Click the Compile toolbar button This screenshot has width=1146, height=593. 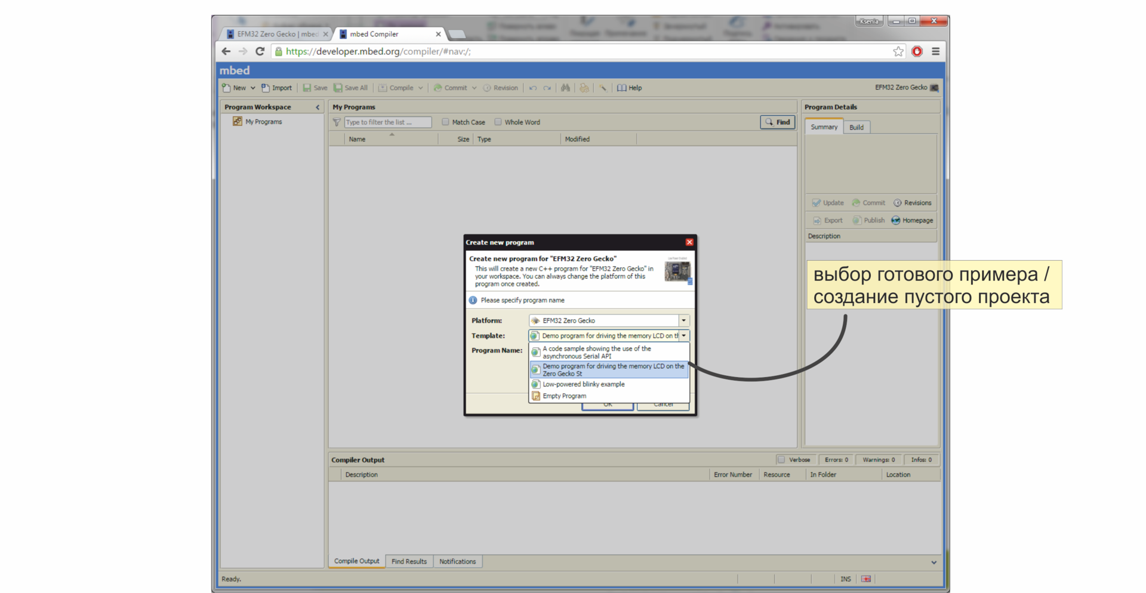pos(396,88)
